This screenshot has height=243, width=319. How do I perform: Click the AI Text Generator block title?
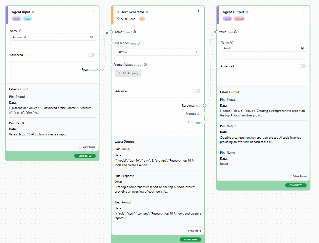tap(130, 12)
